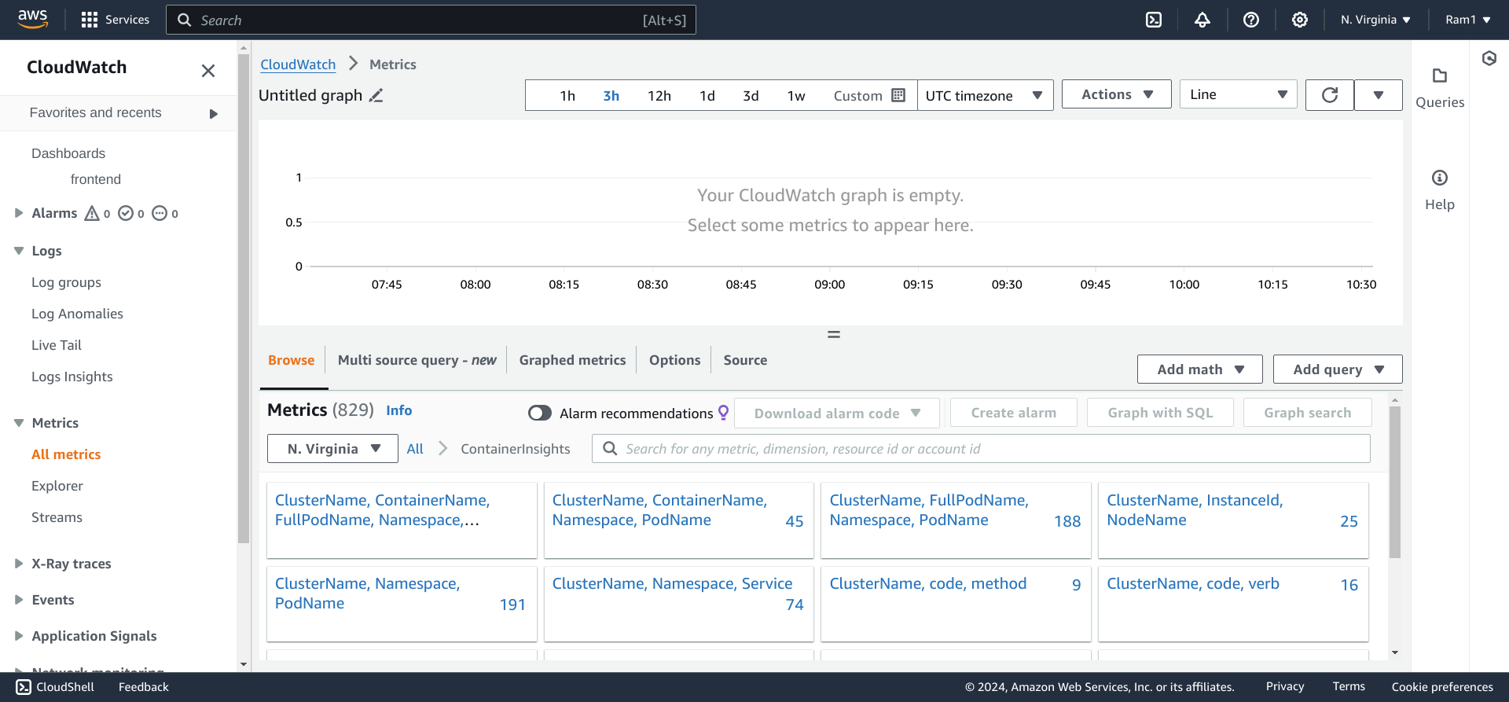Open Explorer under Metrics

[x=57, y=486]
